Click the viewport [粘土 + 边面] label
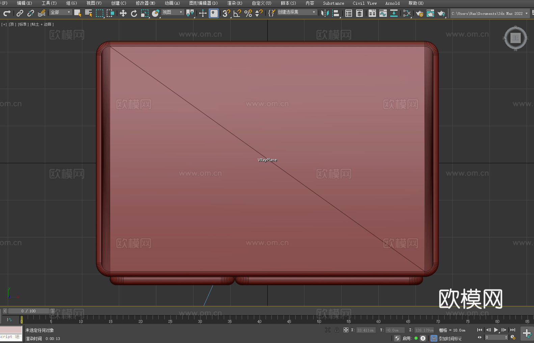Screen dimensions: 534x343 pos(42,24)
